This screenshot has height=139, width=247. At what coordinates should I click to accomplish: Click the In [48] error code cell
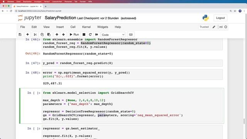132,75
